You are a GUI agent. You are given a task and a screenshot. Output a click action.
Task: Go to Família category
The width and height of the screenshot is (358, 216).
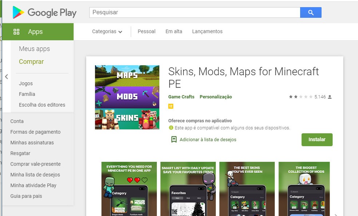(x=27, y=94)
